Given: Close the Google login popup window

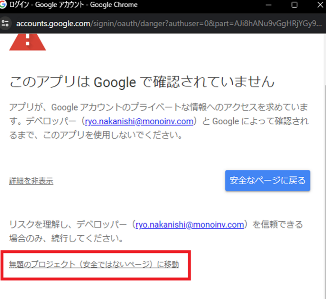Looking at the screenshot, I should (x=321, y=5).
